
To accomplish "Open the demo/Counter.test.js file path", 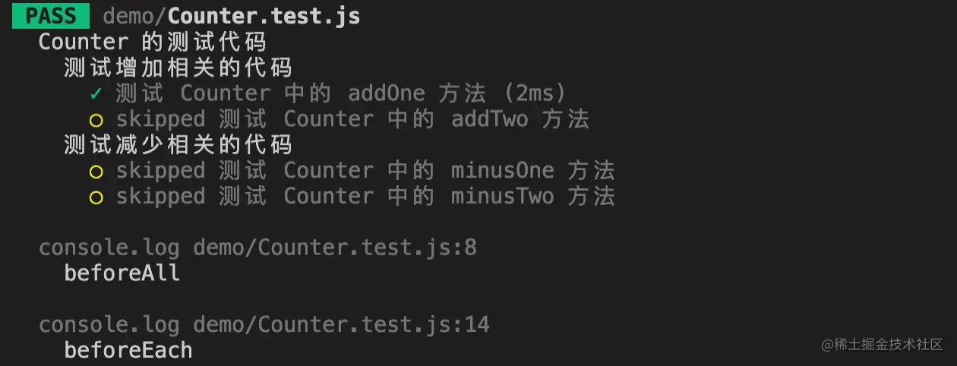I will (x=231, y=15).
